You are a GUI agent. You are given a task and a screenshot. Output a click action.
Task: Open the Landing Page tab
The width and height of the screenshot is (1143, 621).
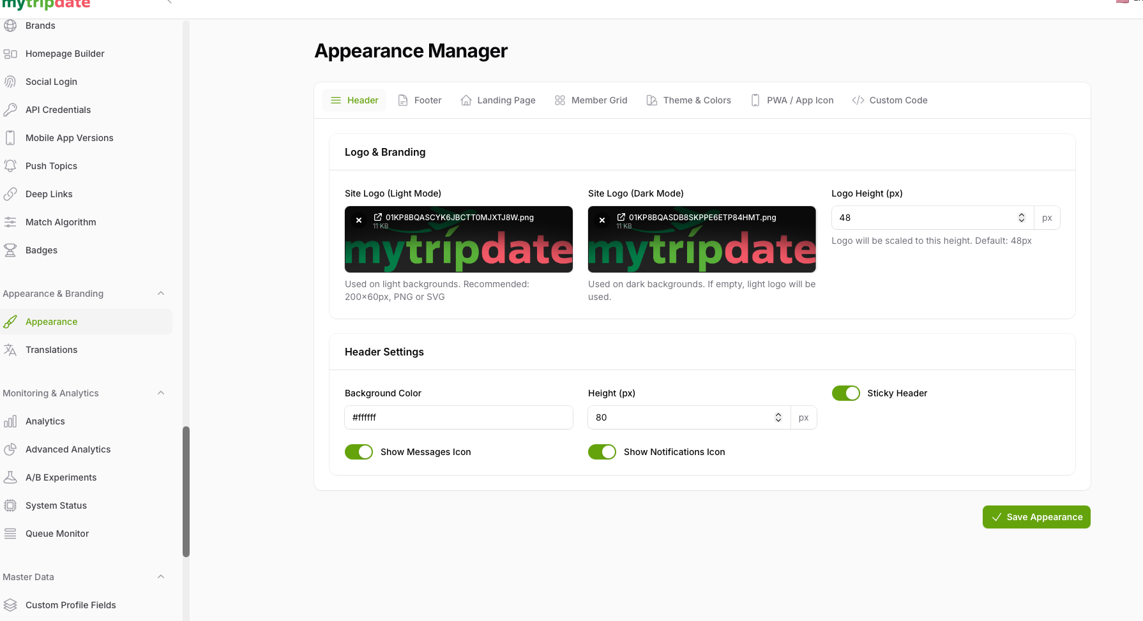point(498,100)
